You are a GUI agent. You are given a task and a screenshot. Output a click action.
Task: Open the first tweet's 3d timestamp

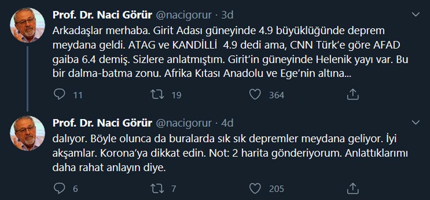(x=228, y=15)
